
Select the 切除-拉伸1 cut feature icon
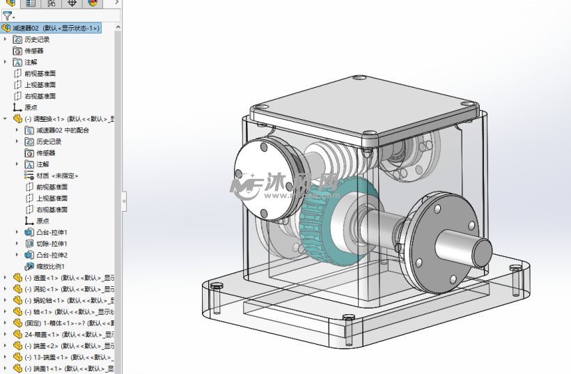(x=29, y=244)
